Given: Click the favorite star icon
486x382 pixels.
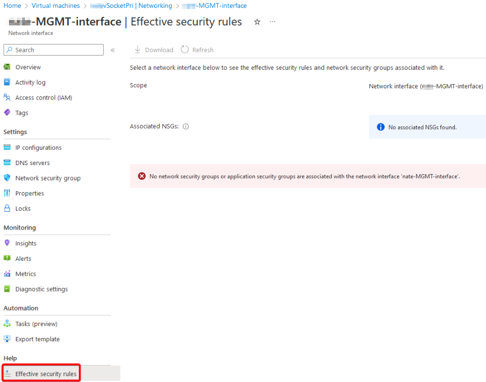Looking at the screenshot, I should click(x=257, y=22).
